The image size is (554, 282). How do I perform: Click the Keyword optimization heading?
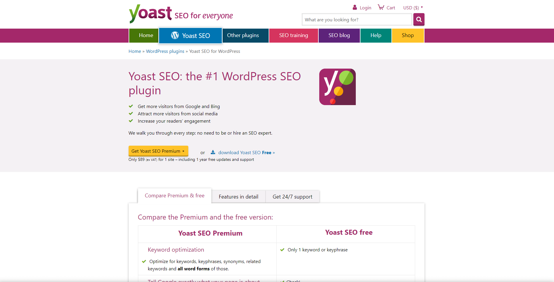(176, 250)
